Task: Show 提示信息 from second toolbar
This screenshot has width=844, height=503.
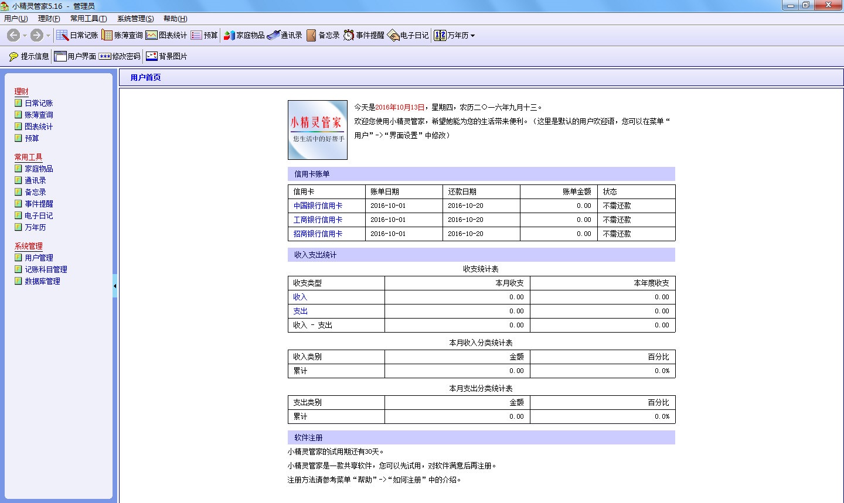Action: 29,56
